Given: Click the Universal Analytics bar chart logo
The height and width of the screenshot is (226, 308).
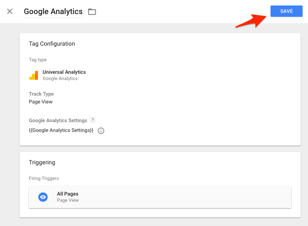Looking at the screenshot, I should click(x=34, y=75).
